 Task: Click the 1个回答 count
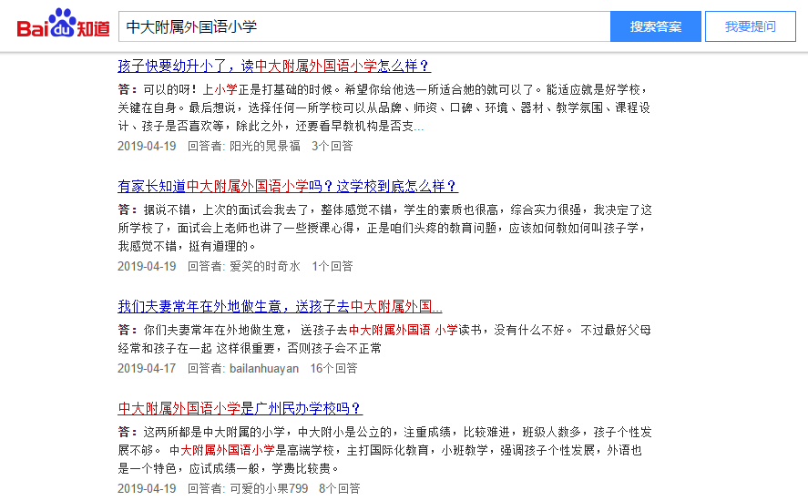point(332,267)
